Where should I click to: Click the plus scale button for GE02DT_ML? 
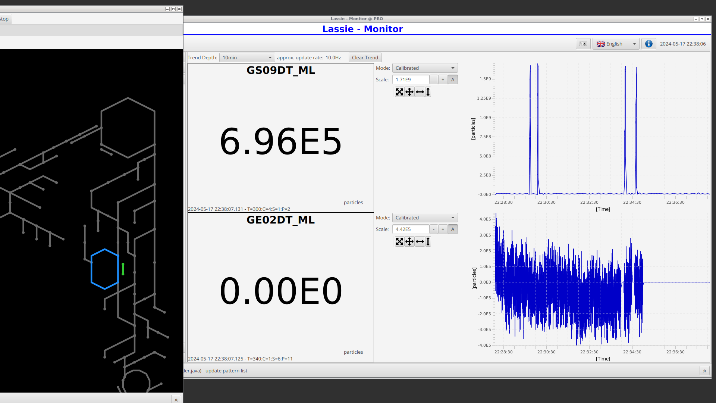(x=443, y=229)
